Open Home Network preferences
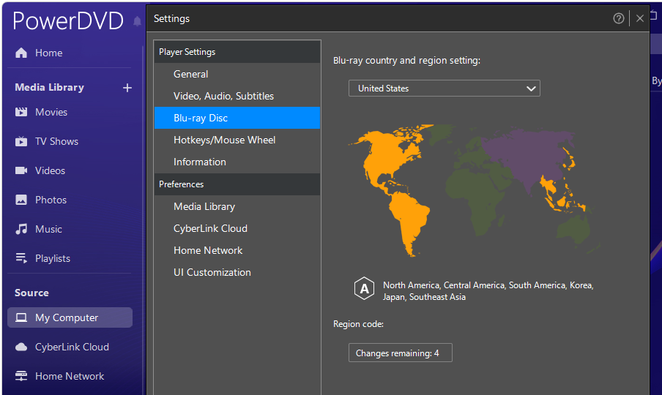Viewport: 662px width, 395px height. (x=237, y=250)
